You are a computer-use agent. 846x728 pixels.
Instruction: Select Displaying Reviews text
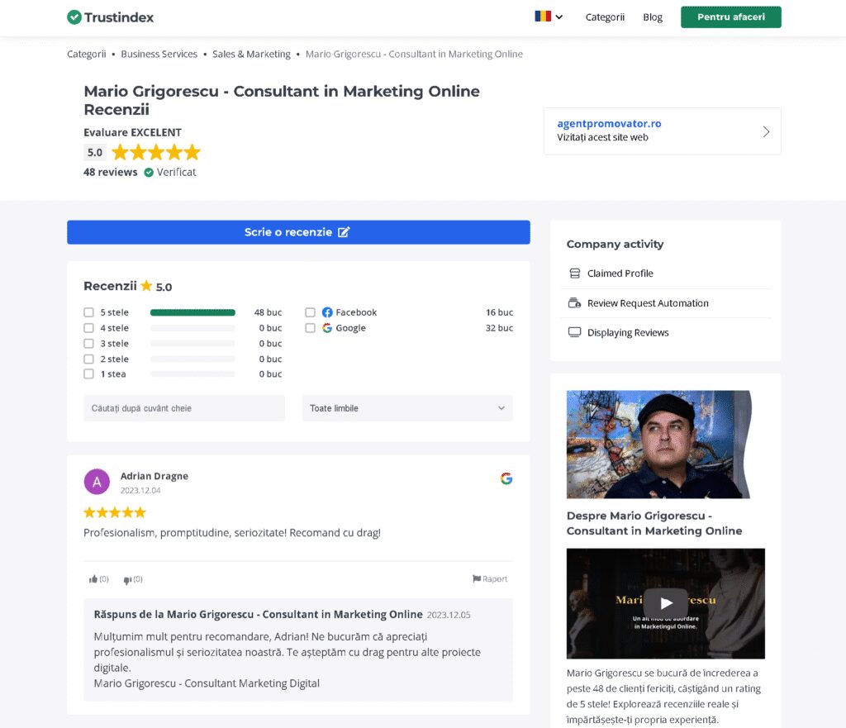tap(628, 332)
